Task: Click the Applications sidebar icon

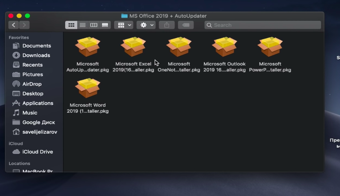Action: pos(16,103)
